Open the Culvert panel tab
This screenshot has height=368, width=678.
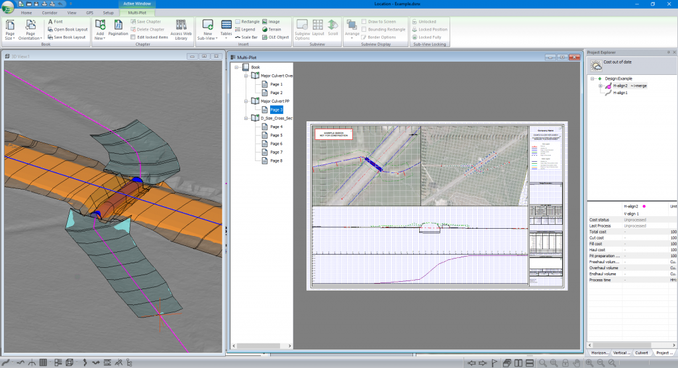pos(642,353)
